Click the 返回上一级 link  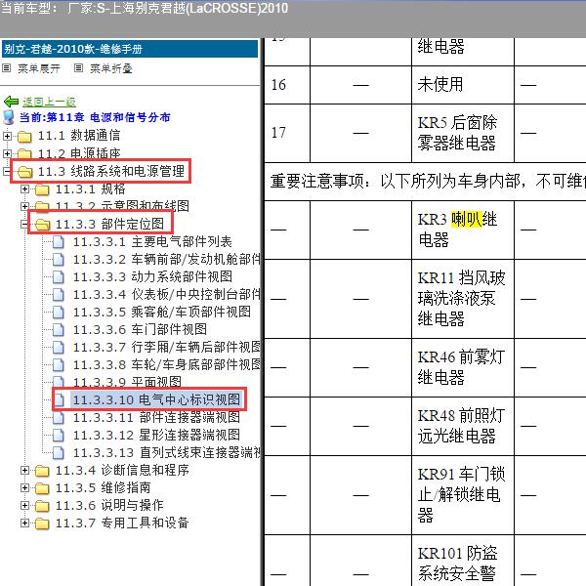click(x=49, y=102)
